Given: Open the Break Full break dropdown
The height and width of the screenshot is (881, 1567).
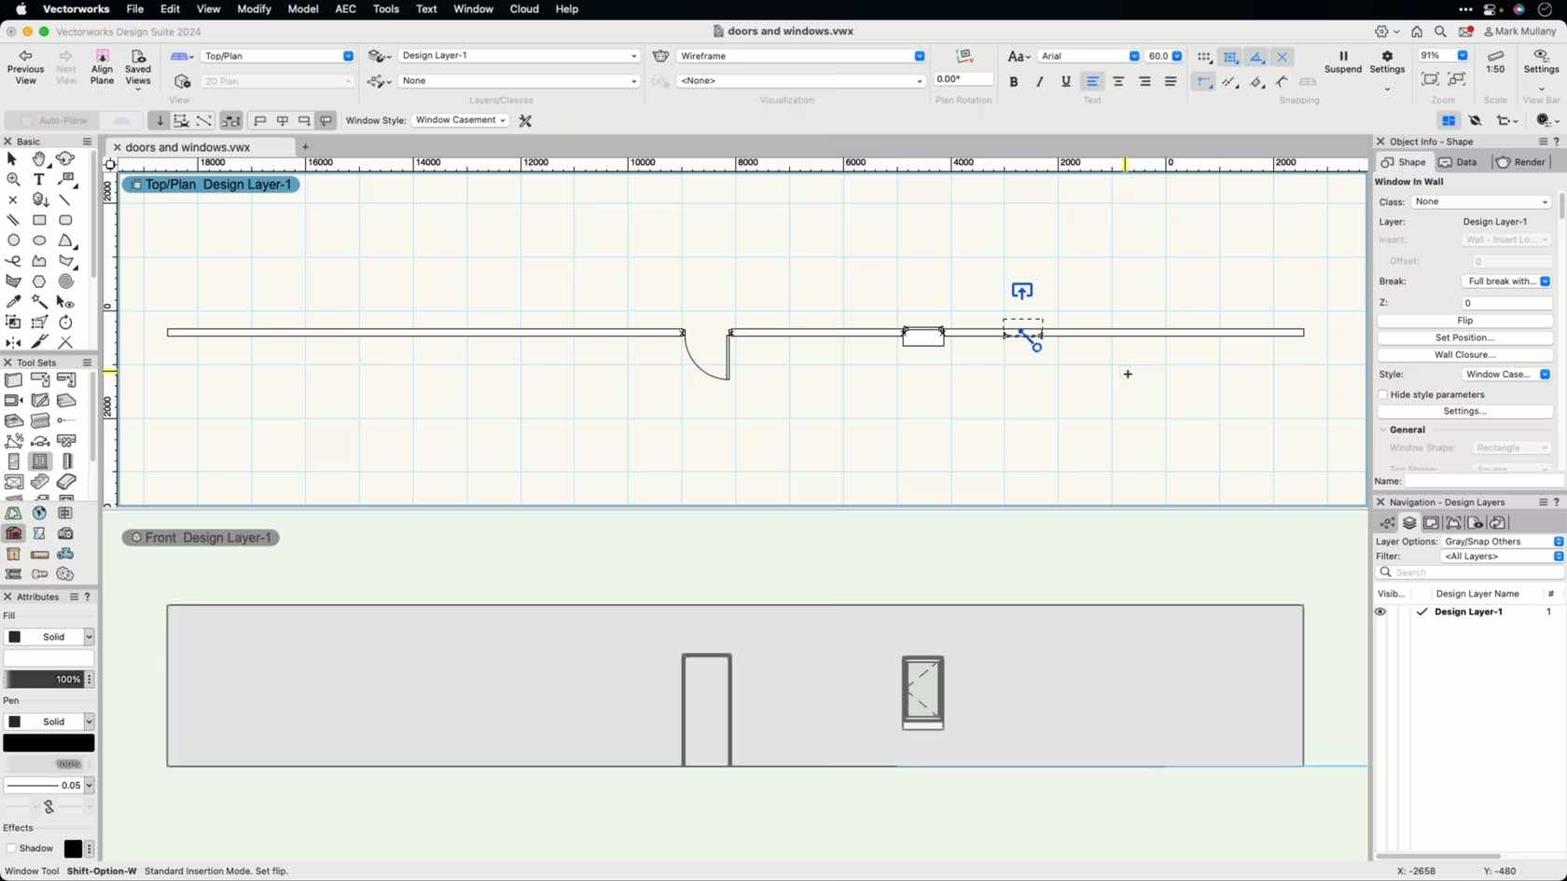Looking at the screenshot, I should coord(1506,282).
